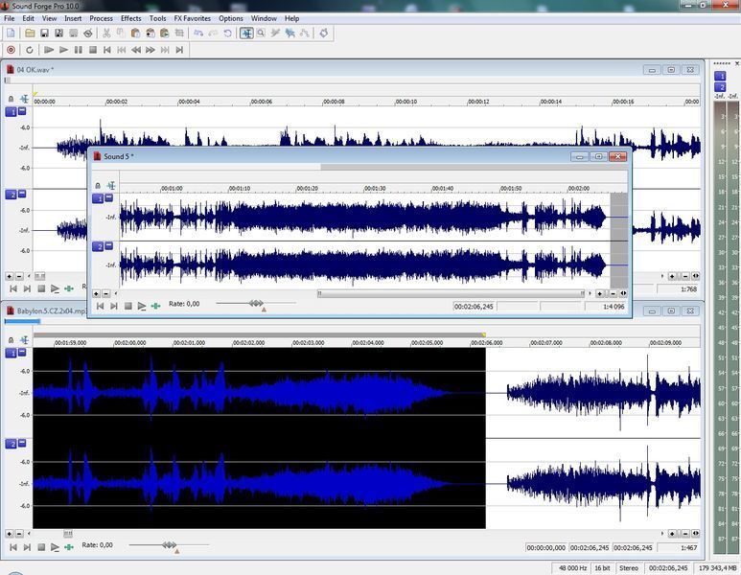Toggle channel 1 in Sound 5 window

point(98,198)
